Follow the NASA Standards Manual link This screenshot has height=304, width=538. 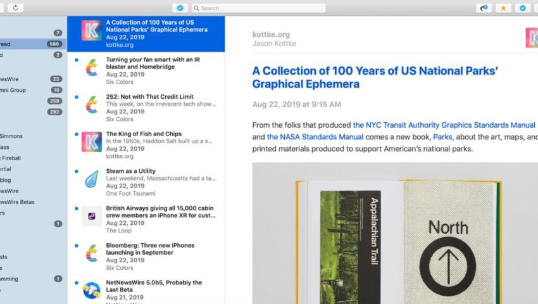click(315, 137)
